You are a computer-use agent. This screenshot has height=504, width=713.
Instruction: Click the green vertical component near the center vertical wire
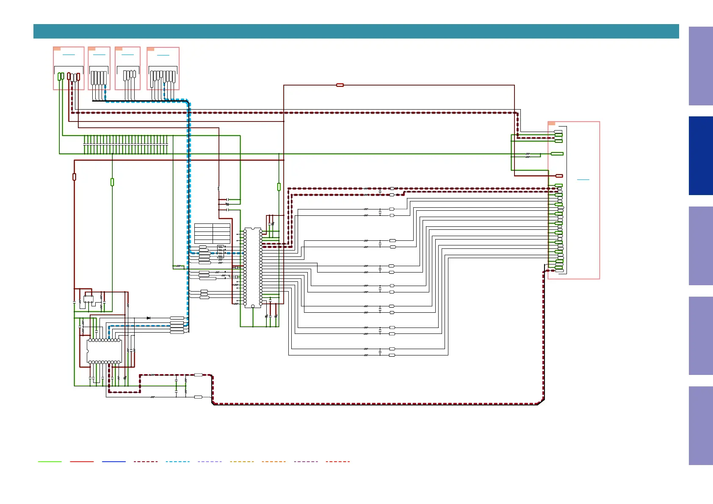[x=279, y=187]
